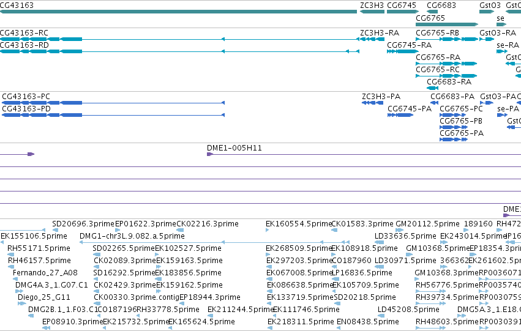The width and height of the screenshot is (521, 331).
Task: Click EST SD20696.3prime
Action: (x=56, y=230)
